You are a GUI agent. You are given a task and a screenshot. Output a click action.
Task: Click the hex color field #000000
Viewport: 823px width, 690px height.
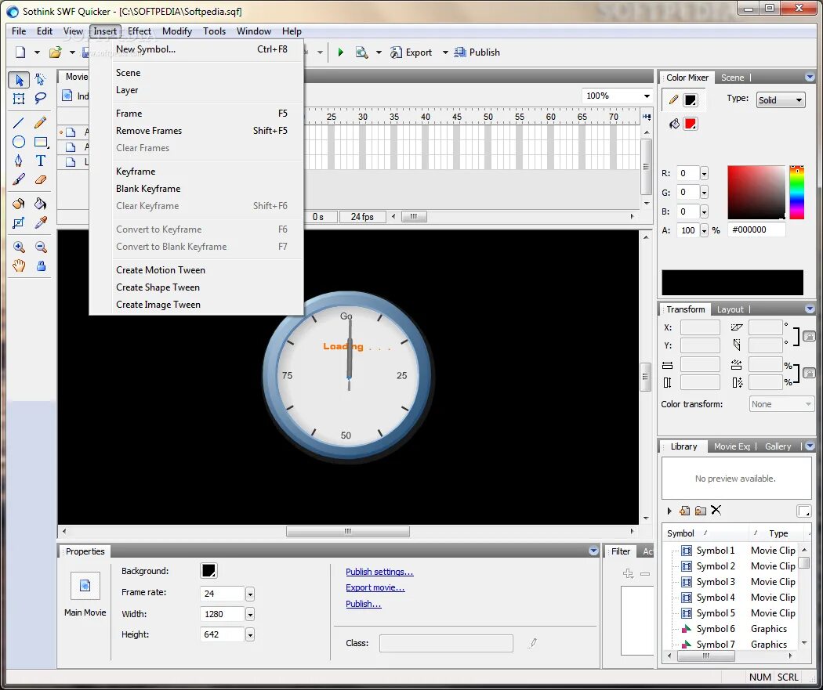(x=756, y=229)
